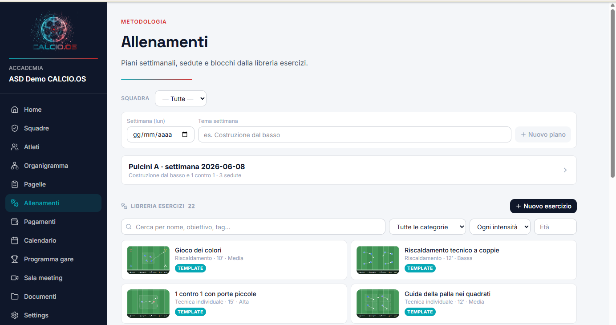Click TEMPLATE badge under Guida della palla
The image size is (616, 325).
[420, 312]
